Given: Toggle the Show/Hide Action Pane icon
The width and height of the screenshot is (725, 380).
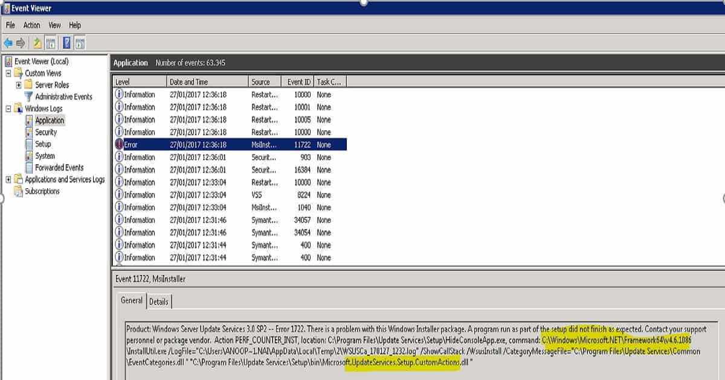Looking at the screenshot, I should tap(80, 43).
